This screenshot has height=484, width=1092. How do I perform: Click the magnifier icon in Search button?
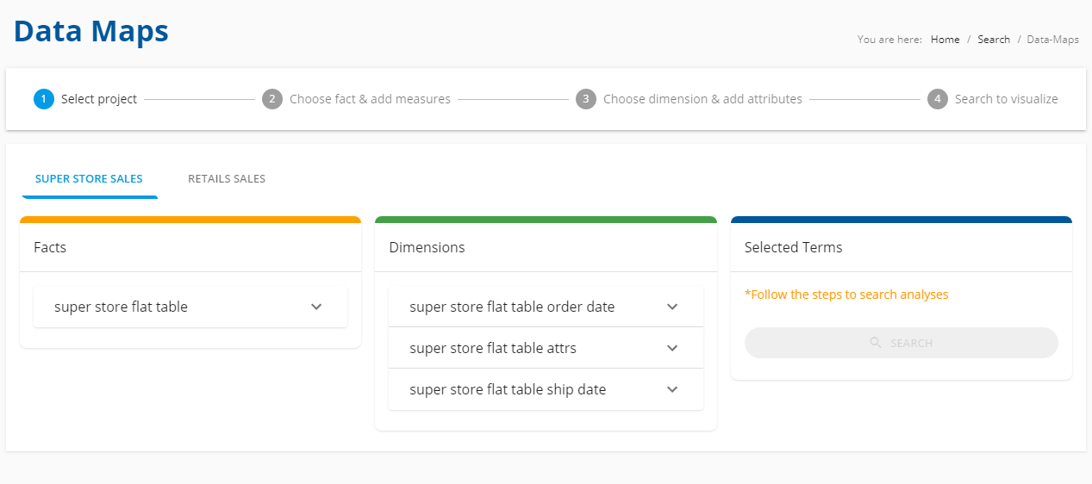pos(876,343)
